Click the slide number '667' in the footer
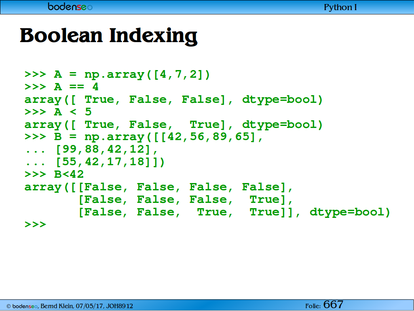The width and height of the screenshot is (414, 311). point(333,305)
